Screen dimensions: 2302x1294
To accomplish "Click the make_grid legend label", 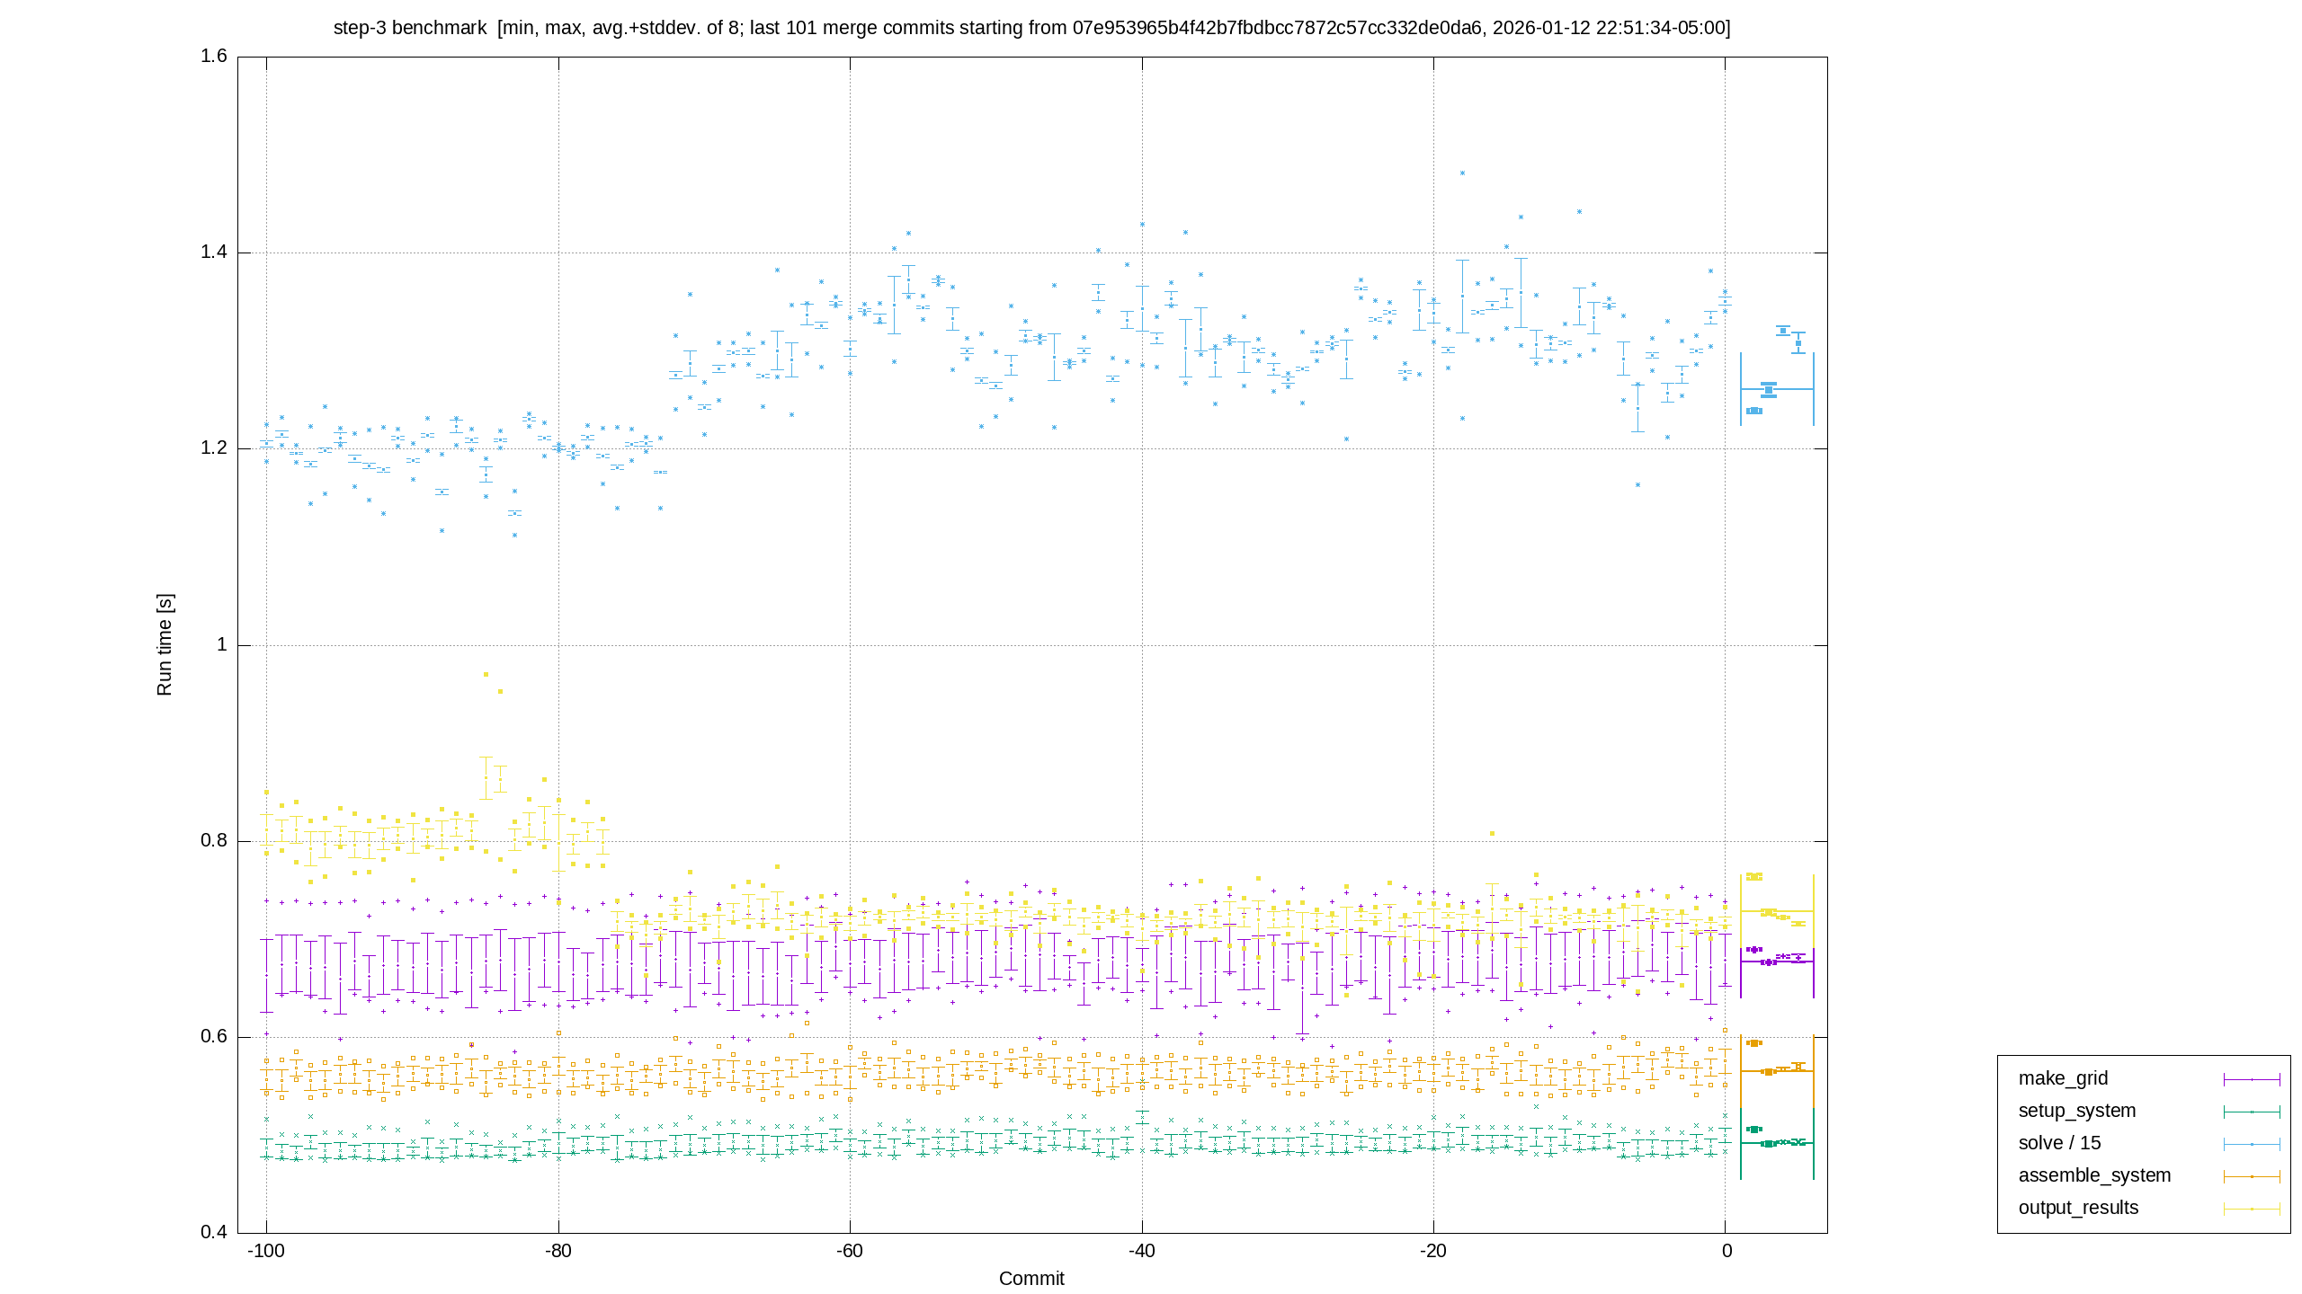I will [2062, 1078].
